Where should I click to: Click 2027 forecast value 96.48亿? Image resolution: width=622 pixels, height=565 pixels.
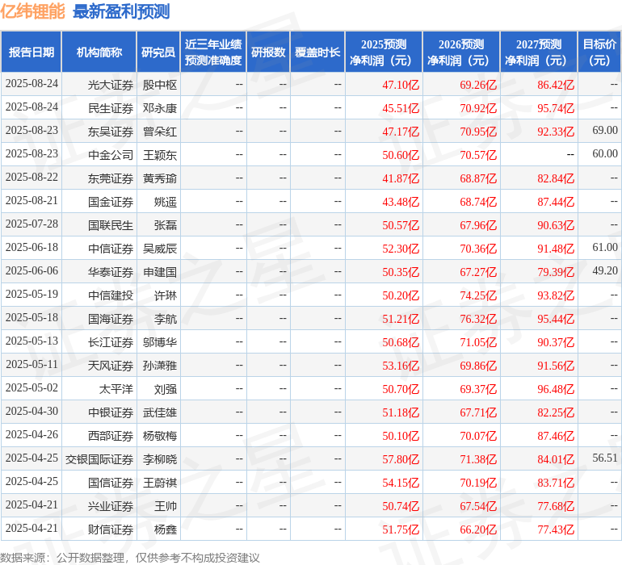pyautogui.click(x=556, y=389)
